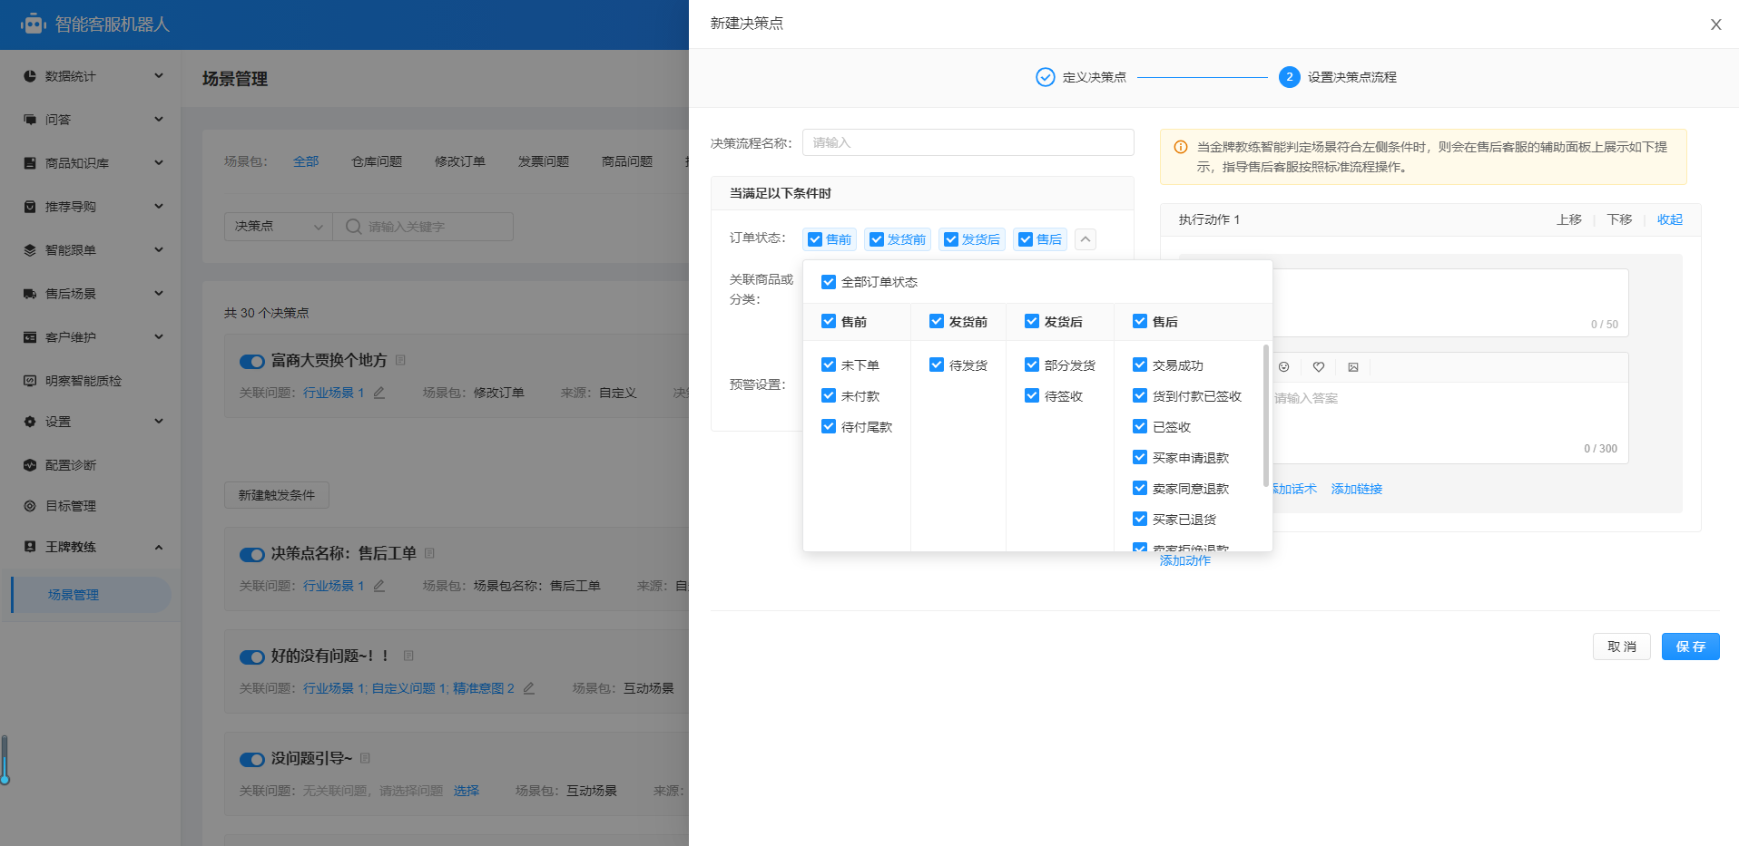Click vertical scrollbar in order status popup
Screen dimensions: 1739x846
pos(1265,415)
